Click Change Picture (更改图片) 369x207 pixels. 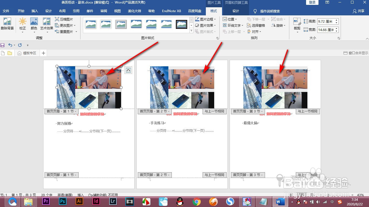pos(65,25)
